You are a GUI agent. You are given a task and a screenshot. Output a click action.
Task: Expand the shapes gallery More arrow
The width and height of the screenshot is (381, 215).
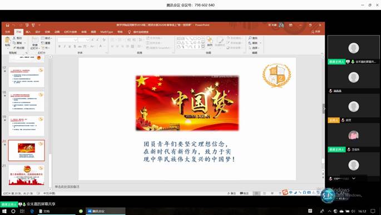tap(203, 47)
